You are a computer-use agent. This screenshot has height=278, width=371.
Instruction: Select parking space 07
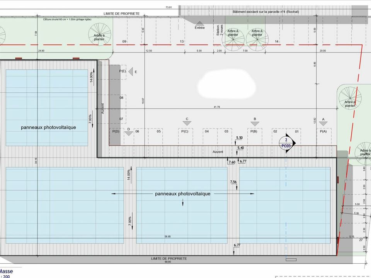point(121,119)
